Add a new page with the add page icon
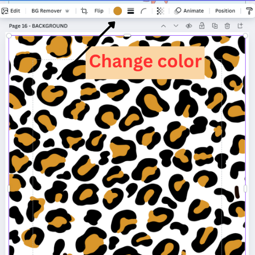This screenshot has height=255, width=255. (240, 26)
